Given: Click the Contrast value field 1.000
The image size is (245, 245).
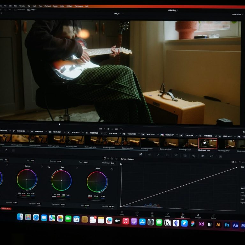Looking at the screenshot, I should coord(59,161).
